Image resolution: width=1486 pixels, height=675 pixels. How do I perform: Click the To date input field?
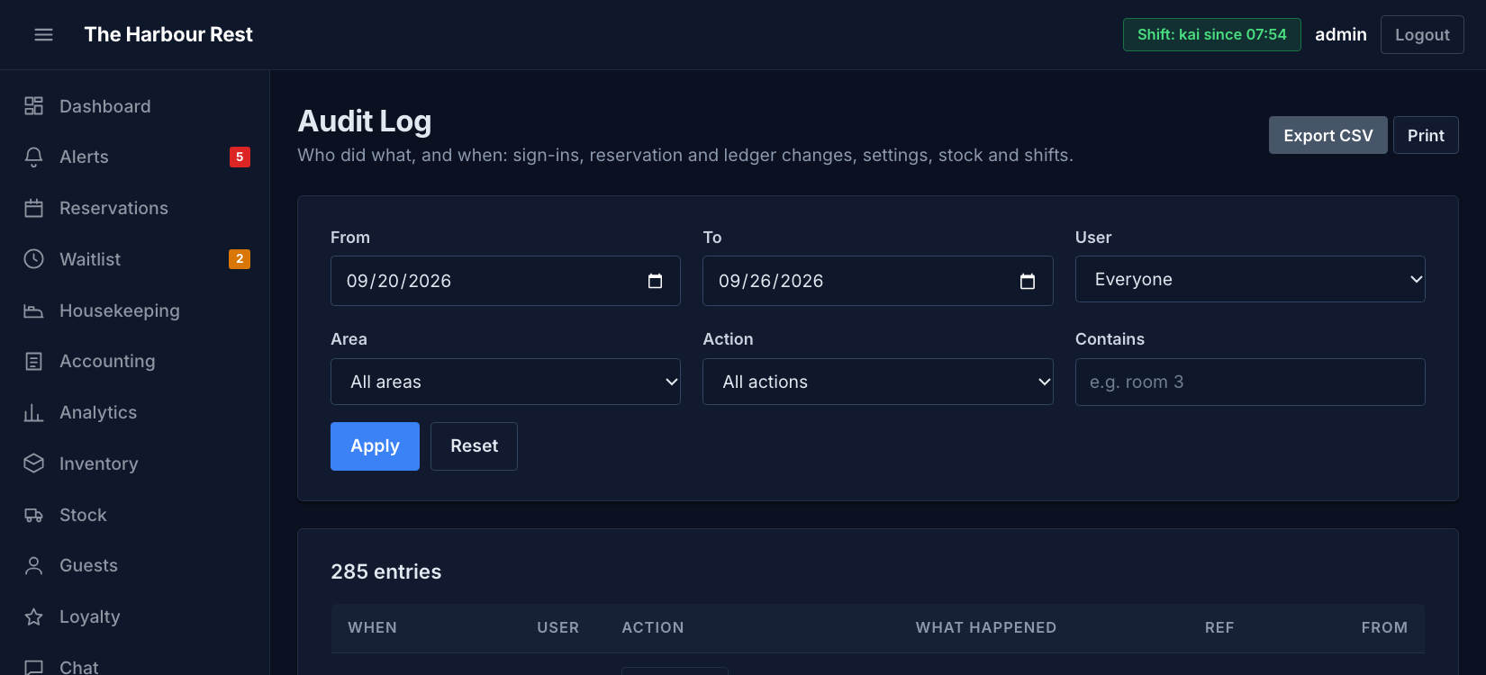coord(878,281)
